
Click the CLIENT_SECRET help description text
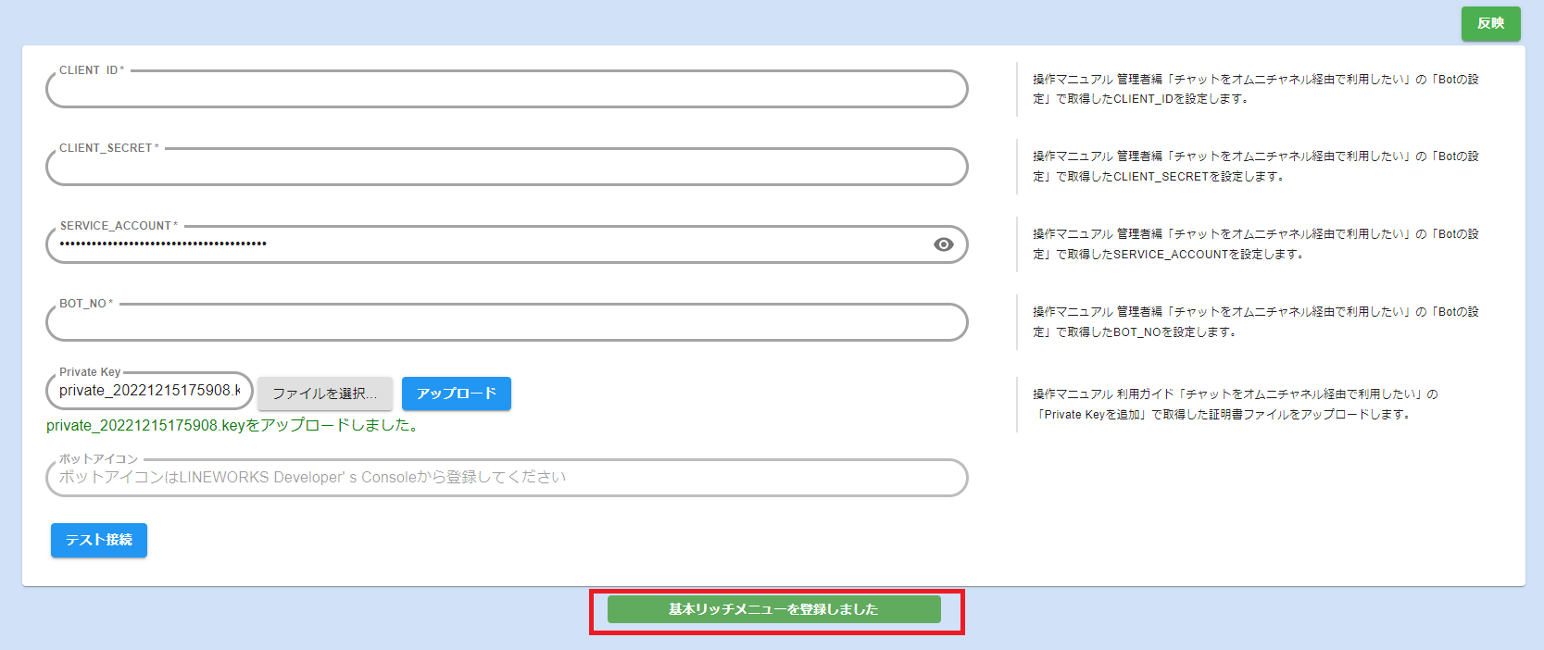[x=1255, y=167]
